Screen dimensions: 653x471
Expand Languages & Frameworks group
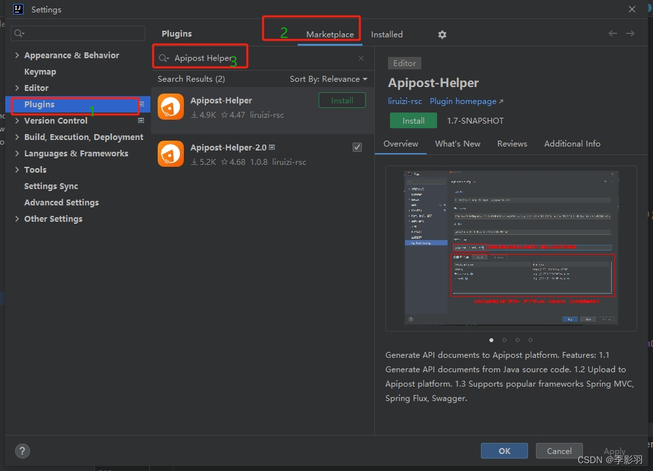click(17, 153)
